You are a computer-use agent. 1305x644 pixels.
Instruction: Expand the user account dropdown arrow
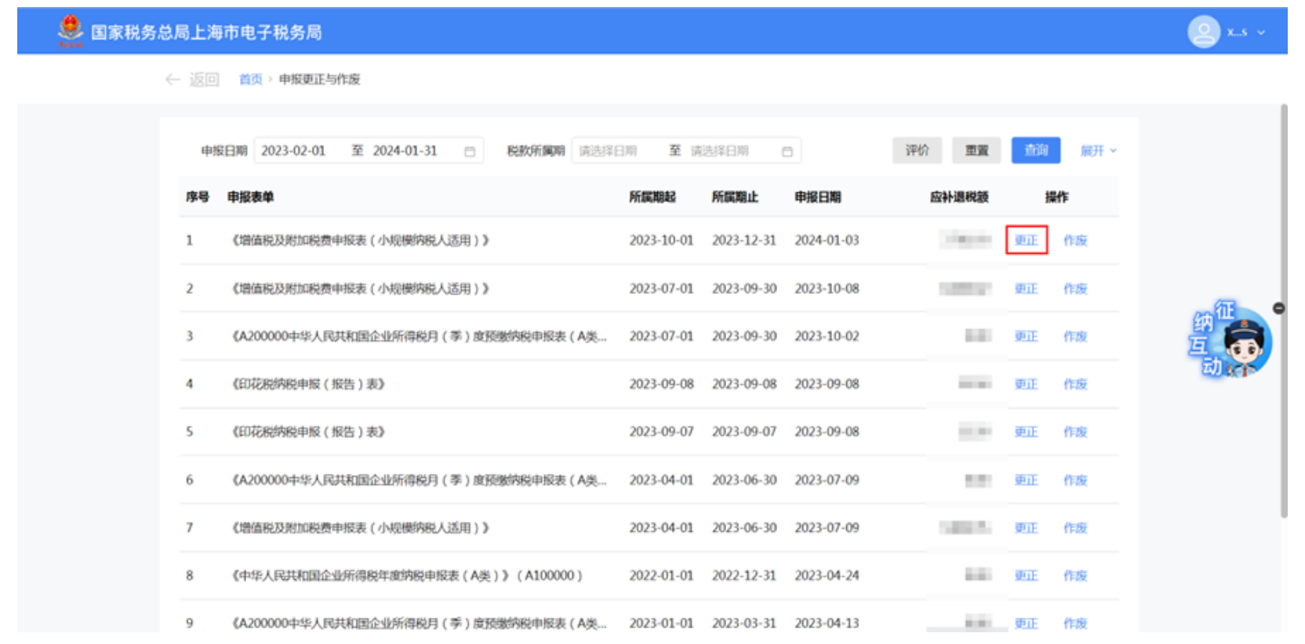click(1261, 33)
